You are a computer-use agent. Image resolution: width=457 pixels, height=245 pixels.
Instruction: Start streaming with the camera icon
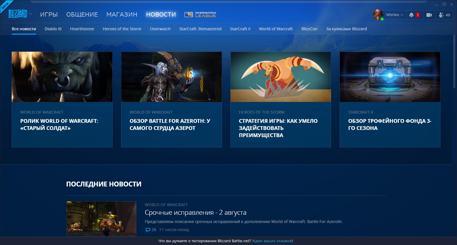pos(429,15)
